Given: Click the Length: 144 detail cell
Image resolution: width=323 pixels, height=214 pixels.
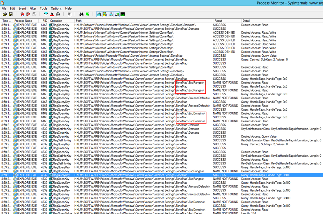Looking at the screenshot, I should pyautogui.click(x=249, y=213).
